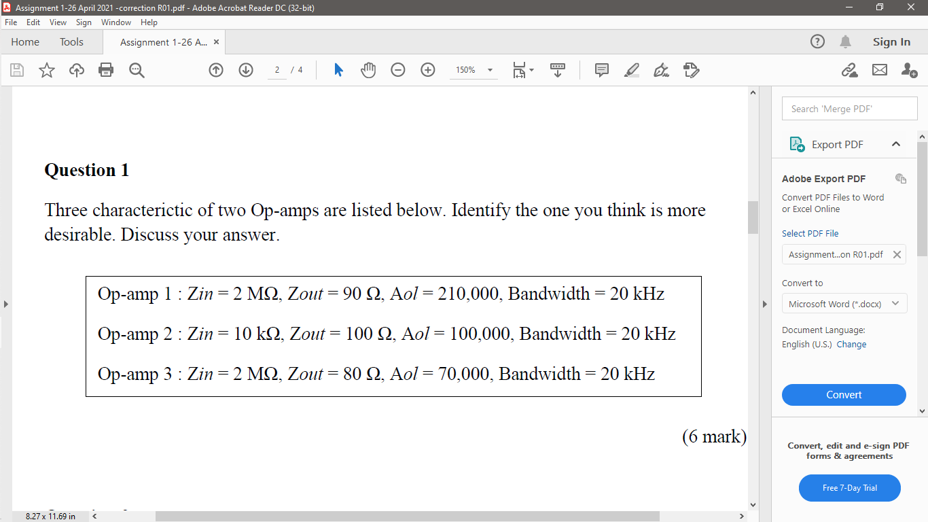The image size is (928, 522).
Task: Collapse the Export PDF panel
Action: click(x=896, y=144)
